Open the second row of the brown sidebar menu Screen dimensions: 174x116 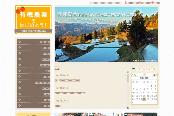coord(34,48)
